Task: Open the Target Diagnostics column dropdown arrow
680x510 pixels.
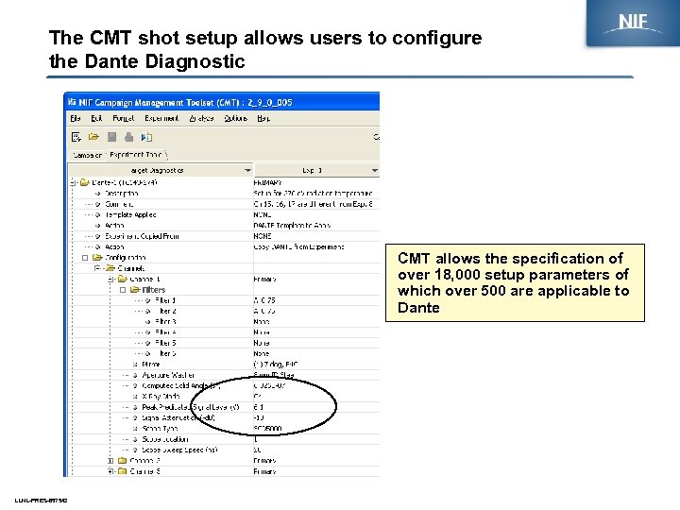Action: pos(247,170)
